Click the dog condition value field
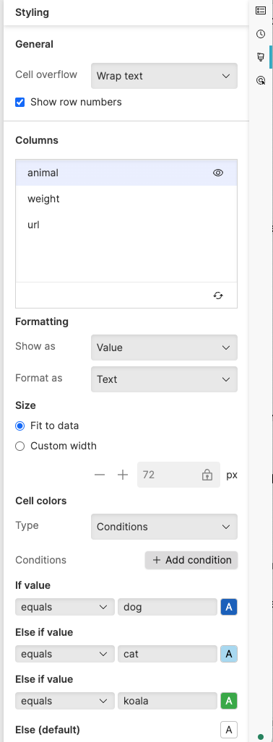 168,607
